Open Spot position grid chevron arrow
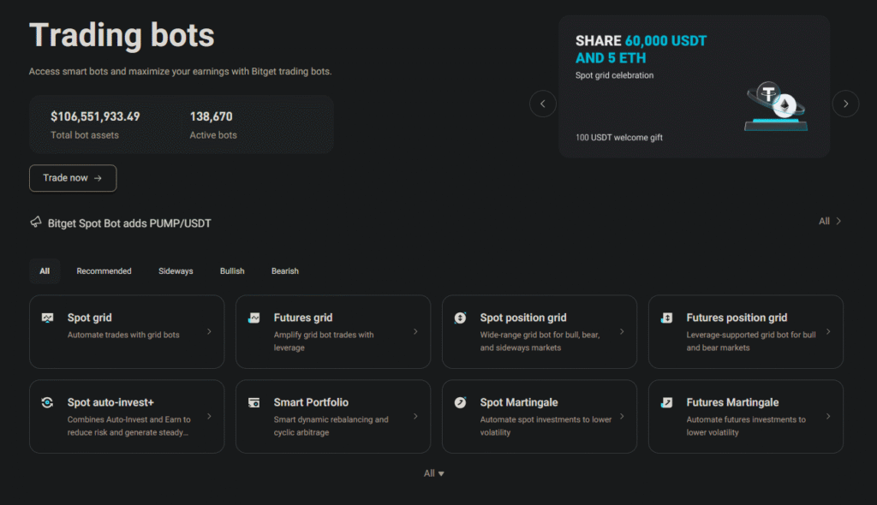877x505 pixels. click(622, 331)
